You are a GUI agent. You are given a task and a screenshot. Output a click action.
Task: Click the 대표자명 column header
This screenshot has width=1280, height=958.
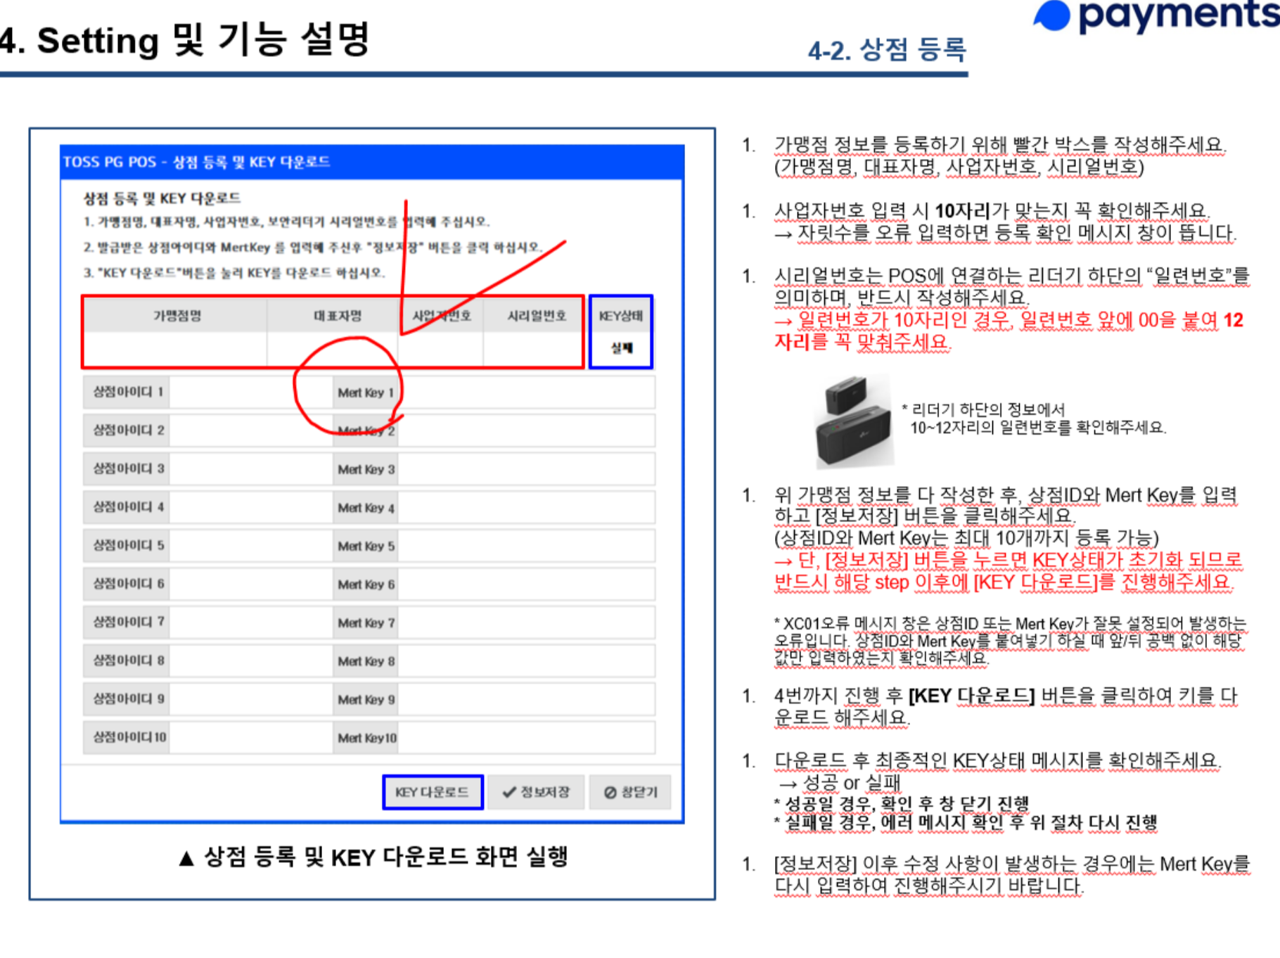tap(333, 316)
